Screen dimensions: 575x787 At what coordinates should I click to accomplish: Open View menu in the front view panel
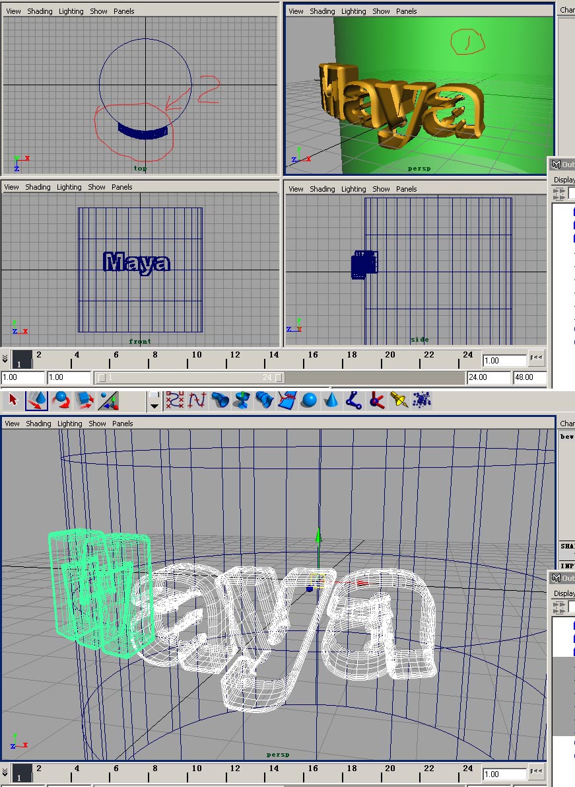pos(11,187)
